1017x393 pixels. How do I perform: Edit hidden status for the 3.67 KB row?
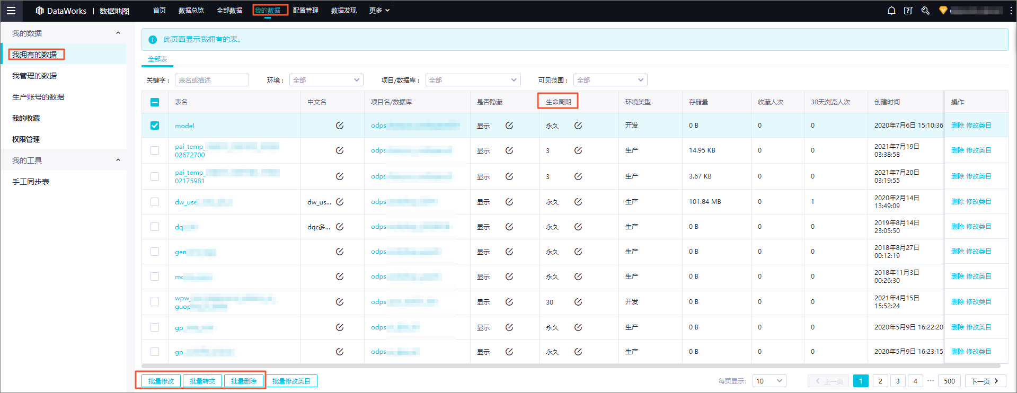[x=509, y=176]
